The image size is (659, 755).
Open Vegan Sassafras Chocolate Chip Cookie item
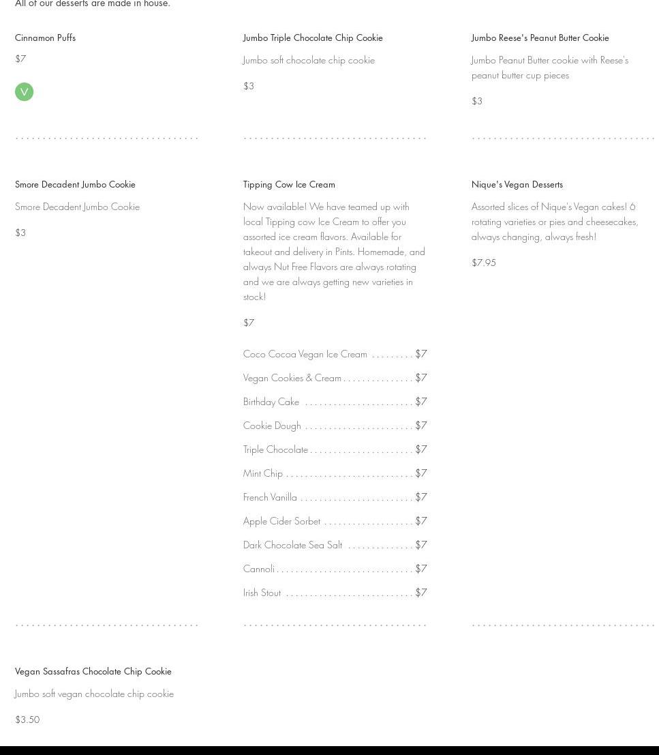[93, 671]
